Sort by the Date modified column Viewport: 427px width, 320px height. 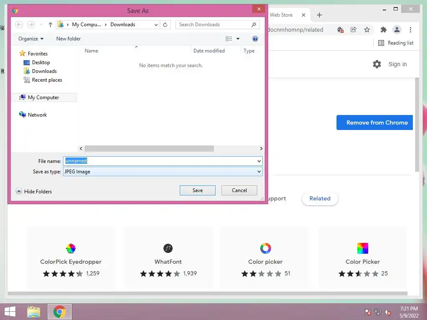pos(209,50)
